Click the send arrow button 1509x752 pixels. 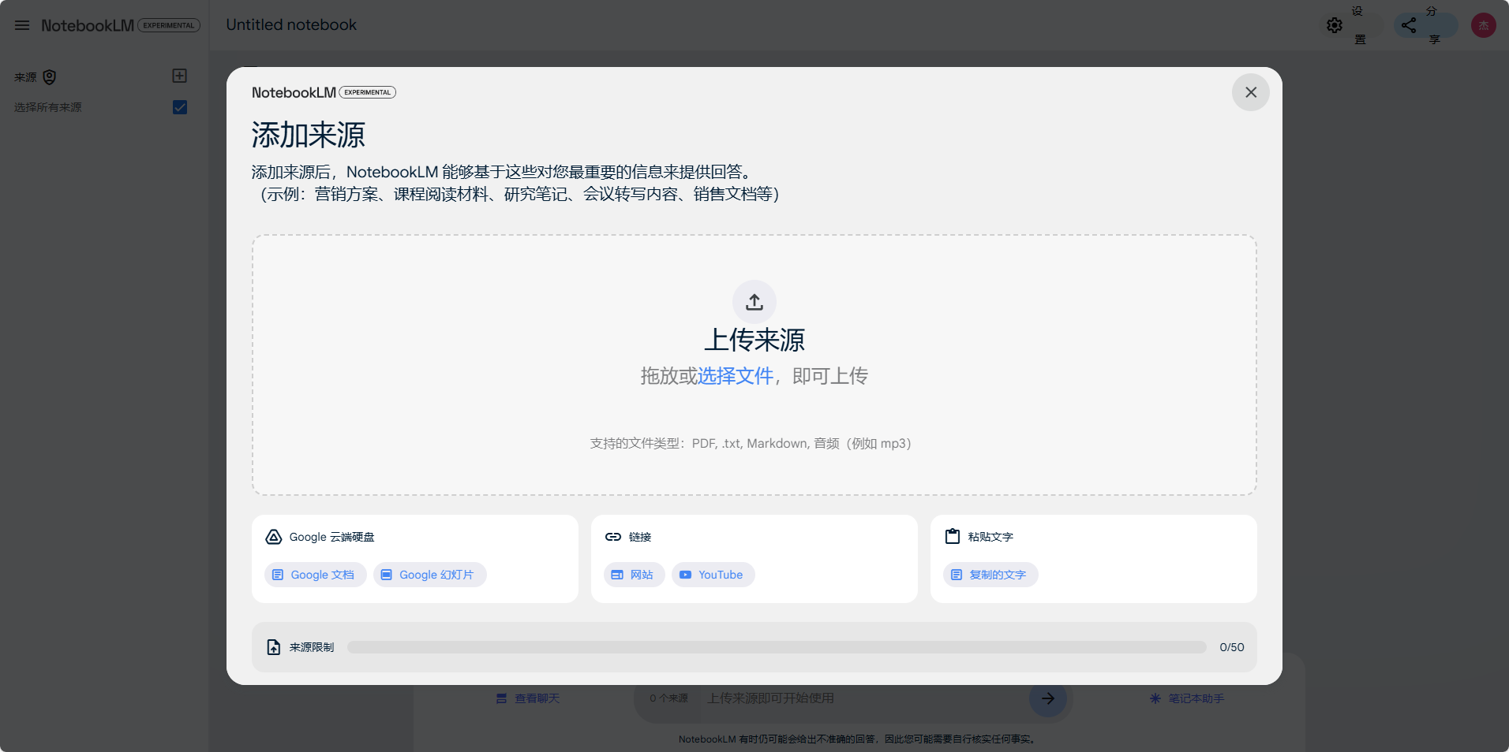click(x=1048, y=698)
